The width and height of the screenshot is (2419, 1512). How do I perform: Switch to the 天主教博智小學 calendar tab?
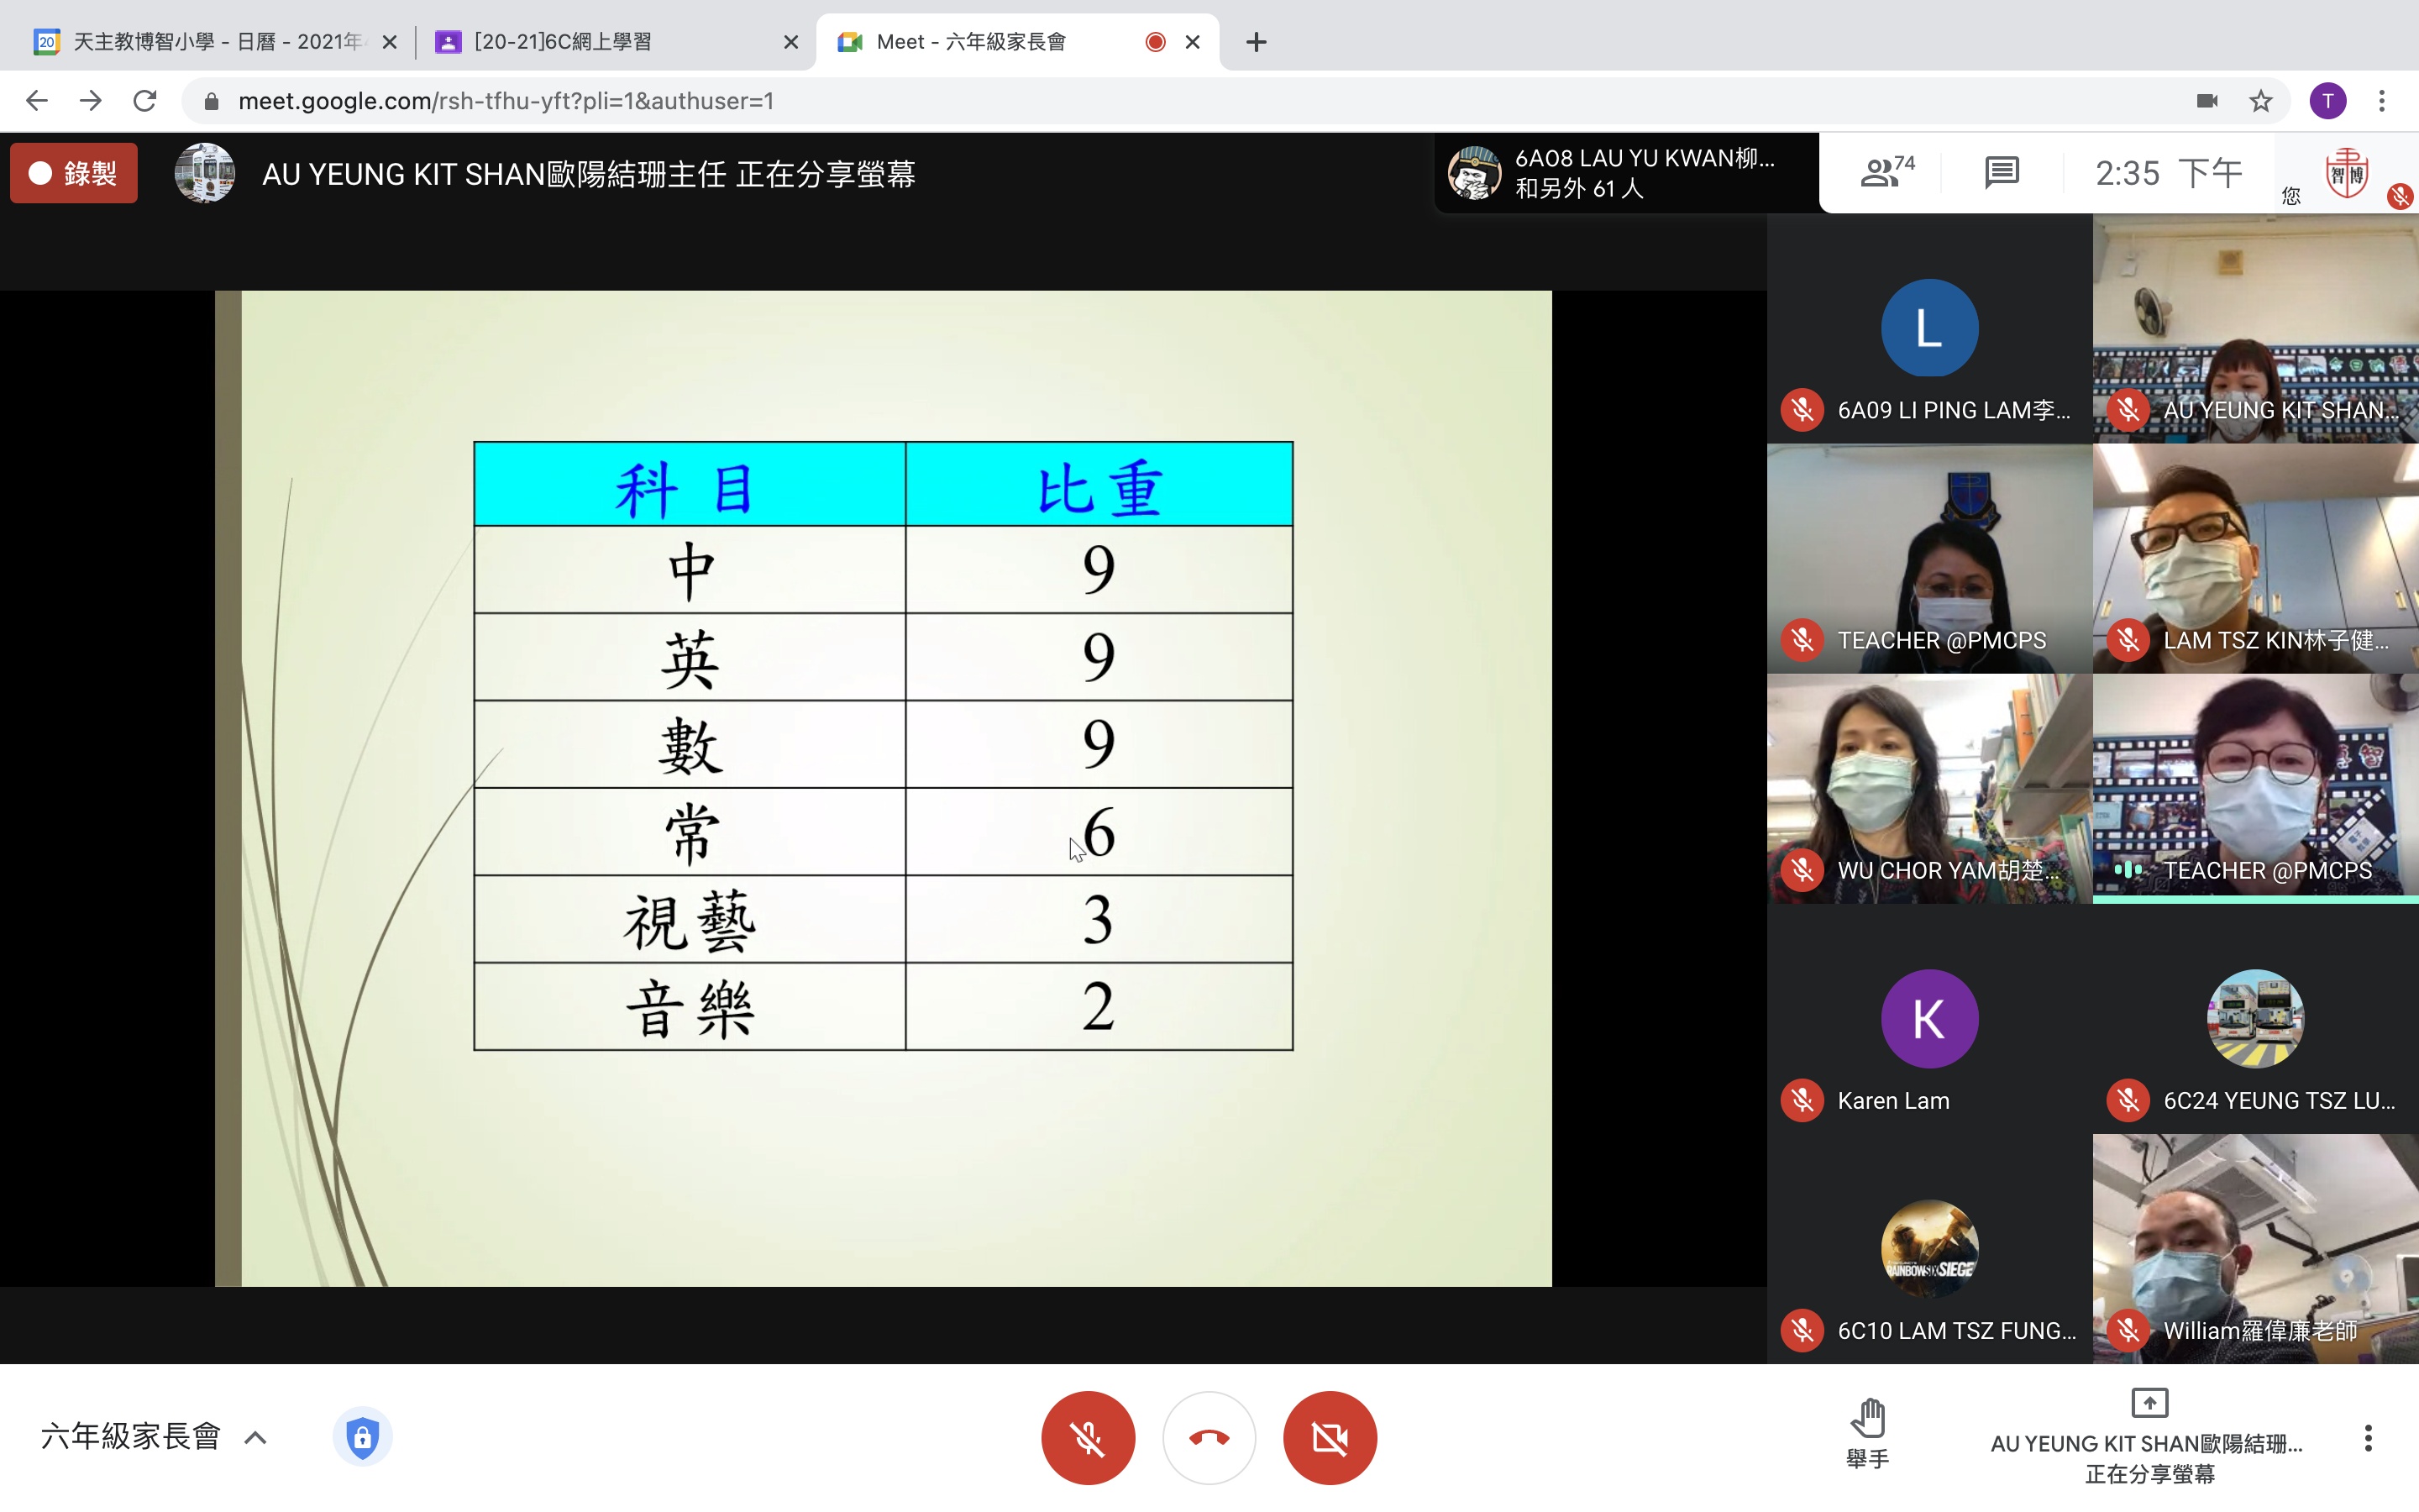click(x=200, y=42)
